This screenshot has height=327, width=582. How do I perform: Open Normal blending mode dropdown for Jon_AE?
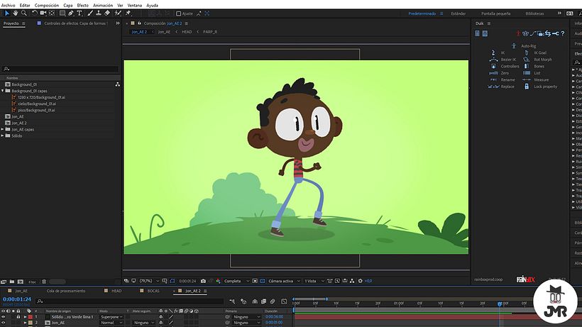111,323
